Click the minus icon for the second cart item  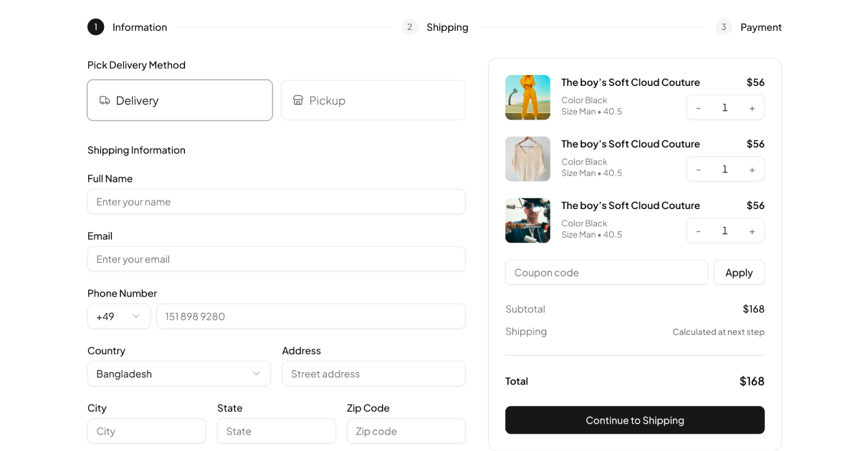(698, 169)
